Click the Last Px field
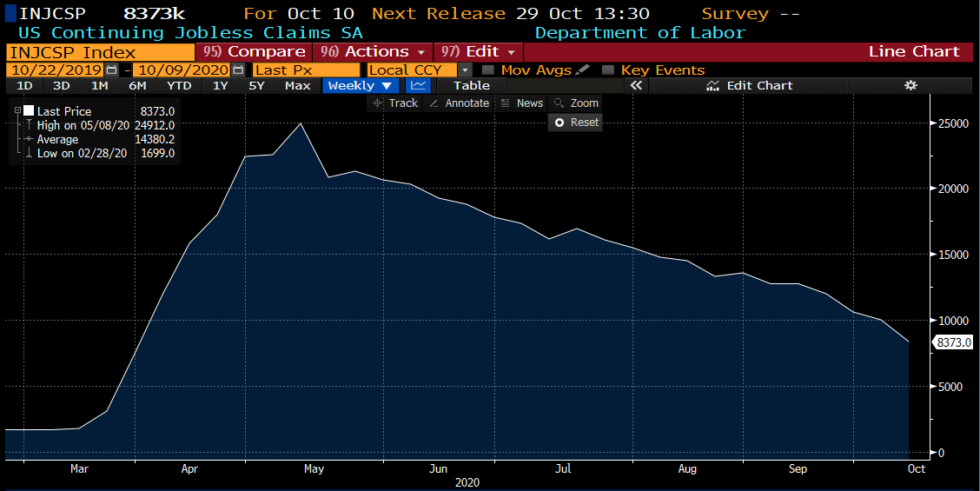The width and height of the screenshot is (980, 491). (306, 70)
